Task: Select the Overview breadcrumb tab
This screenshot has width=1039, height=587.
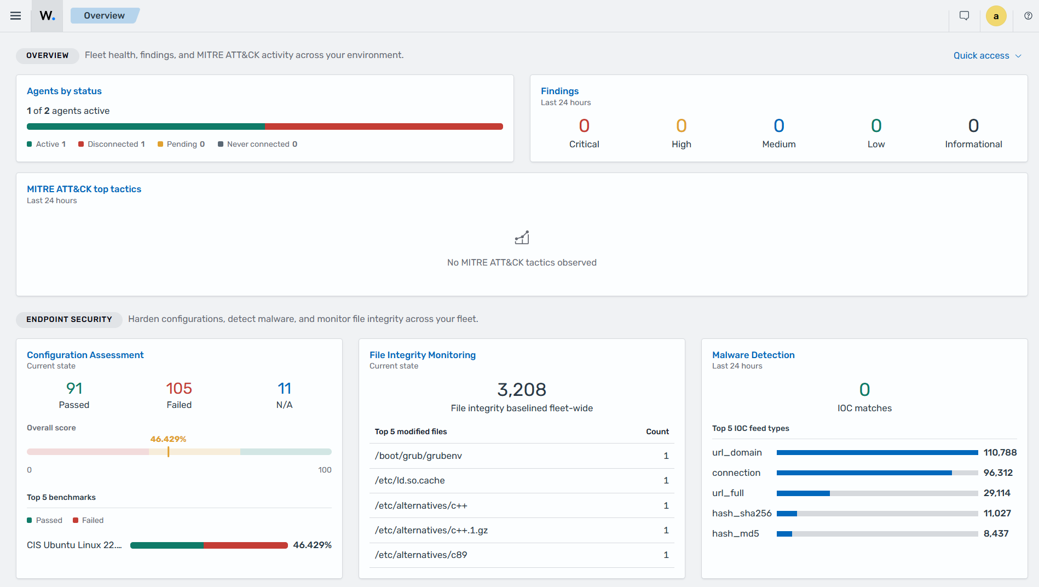Action: 105,15
